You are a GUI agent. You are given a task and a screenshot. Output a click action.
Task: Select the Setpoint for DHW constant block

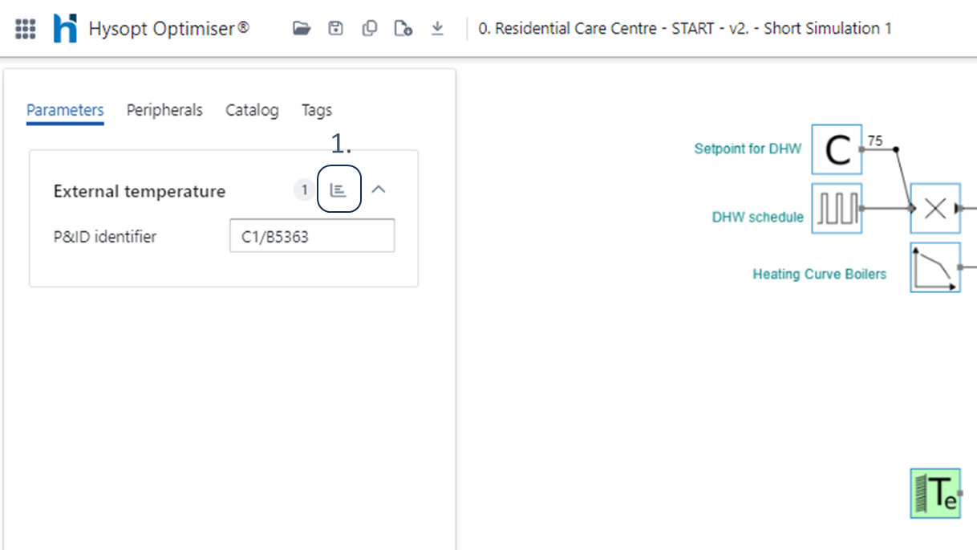click(x=837, y=149)
